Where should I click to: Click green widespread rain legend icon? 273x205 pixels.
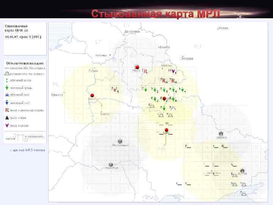tap(7, 80)
